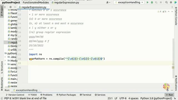Viewport: 178px width, 100px height.
Task: Open Search Everywhere magnifier icon
Action: 166,2
